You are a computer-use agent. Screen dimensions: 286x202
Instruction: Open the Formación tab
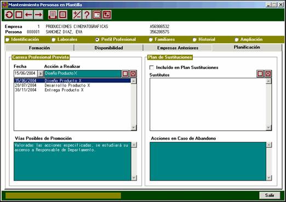[39, 48]
